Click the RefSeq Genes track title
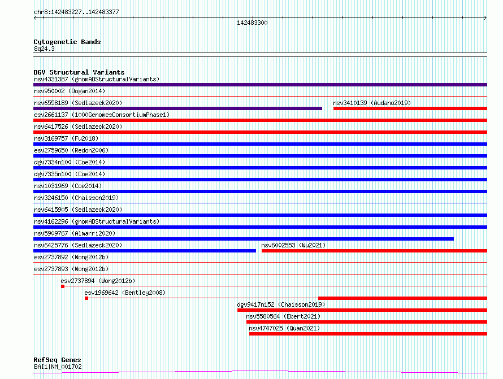The height and width of the screenshot is (379, 503). point(57,360)
